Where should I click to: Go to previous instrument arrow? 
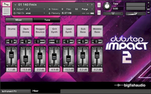(88, 4)
